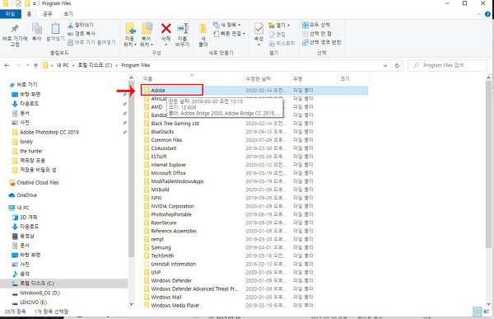
Task: Click the Back navigation arrow
Action: [7, 66]
